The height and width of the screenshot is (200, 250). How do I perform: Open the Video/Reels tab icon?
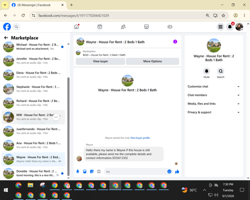coord(100,26)
